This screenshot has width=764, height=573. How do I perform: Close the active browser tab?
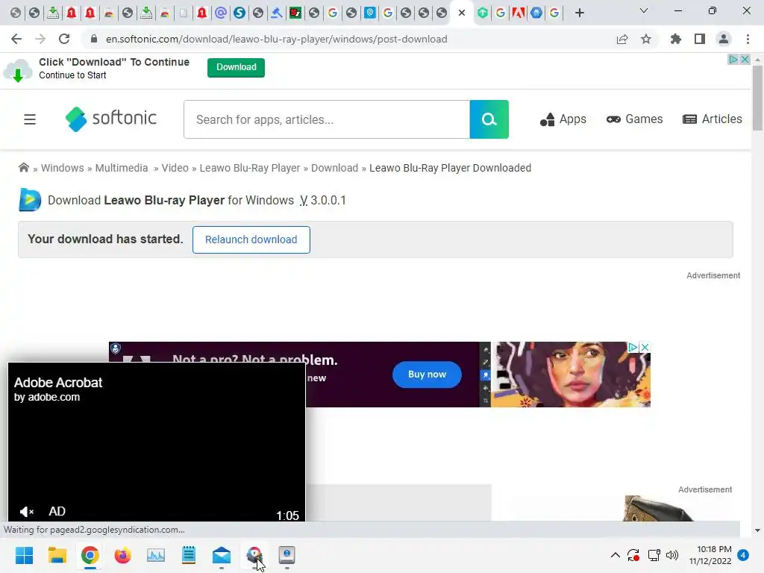pos(462,13)
